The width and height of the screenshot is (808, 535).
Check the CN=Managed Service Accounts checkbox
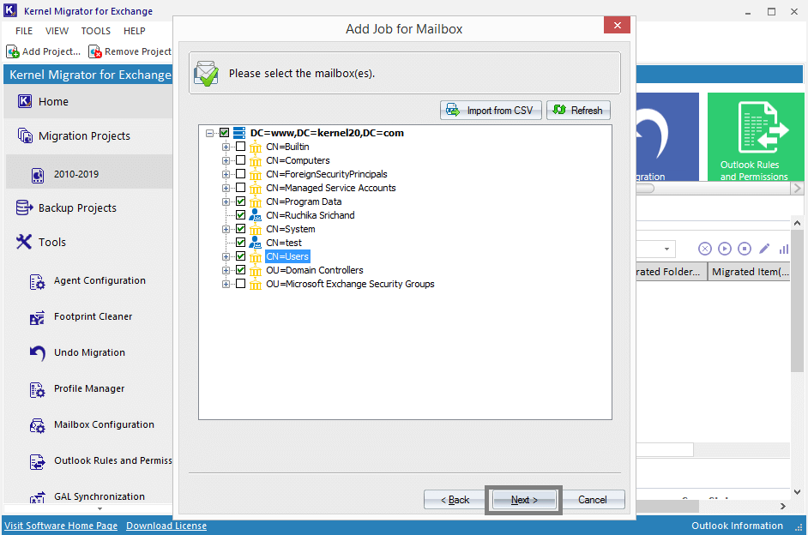pyautogui.click(x=241, y=188)
